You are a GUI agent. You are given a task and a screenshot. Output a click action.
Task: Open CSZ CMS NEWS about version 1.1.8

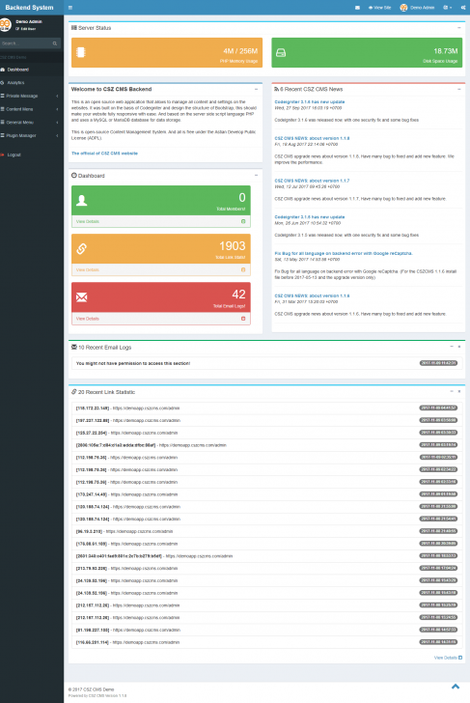pyautogui.click(x=312, y=138)
